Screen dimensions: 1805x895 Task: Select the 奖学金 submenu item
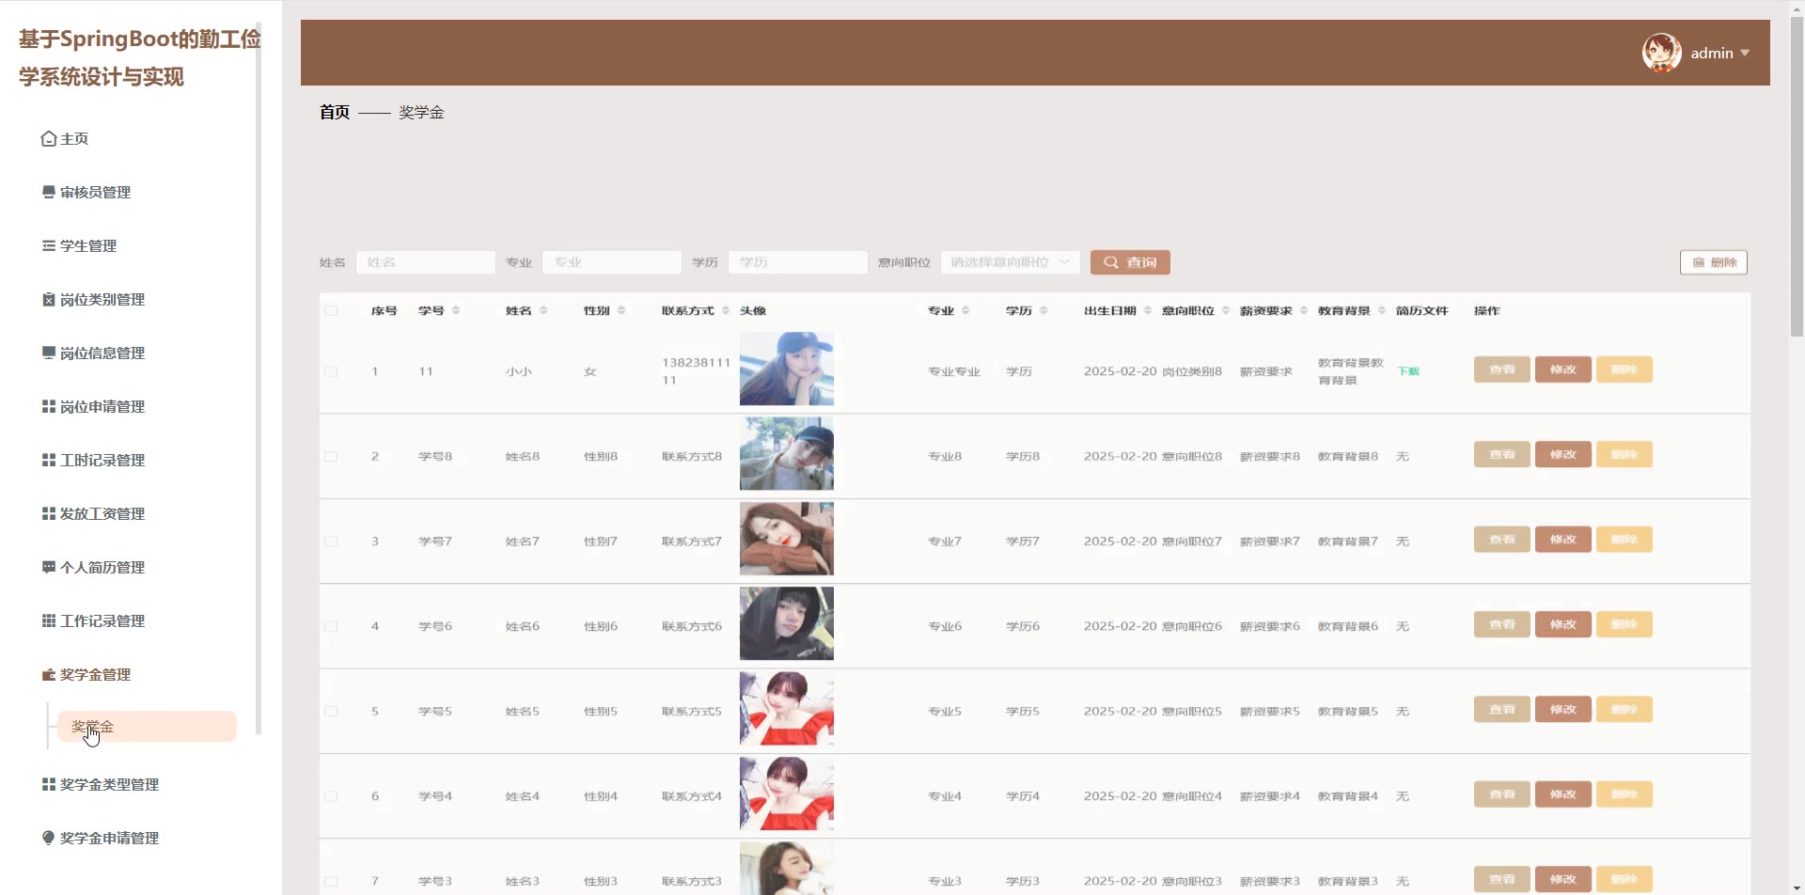[x=147, y=727]
